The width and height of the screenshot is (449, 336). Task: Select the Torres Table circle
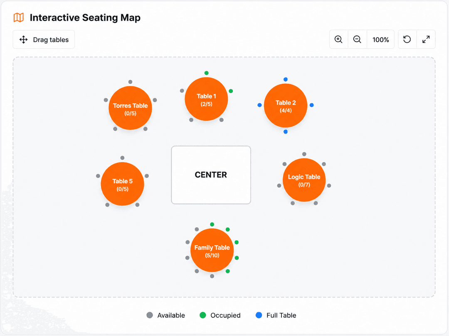(130, 108)
